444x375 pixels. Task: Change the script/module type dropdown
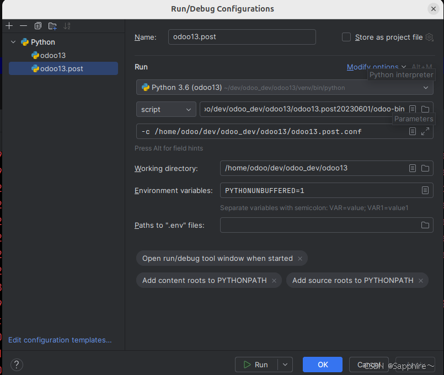point(166,109)
